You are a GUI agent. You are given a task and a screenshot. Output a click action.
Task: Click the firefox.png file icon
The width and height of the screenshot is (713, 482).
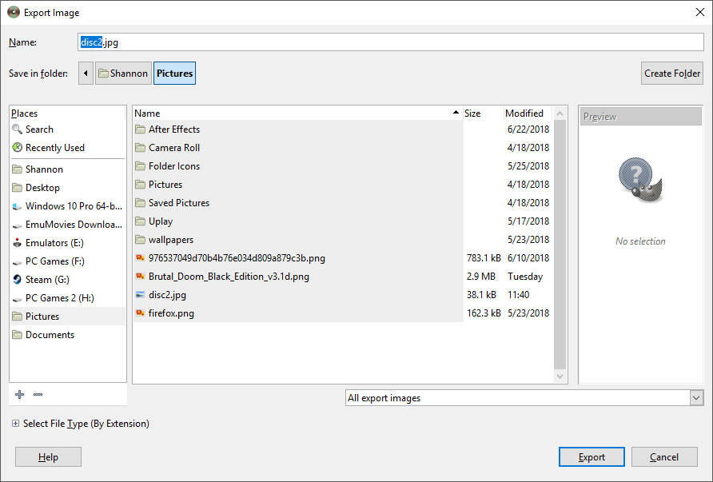(x=140, y=313)
